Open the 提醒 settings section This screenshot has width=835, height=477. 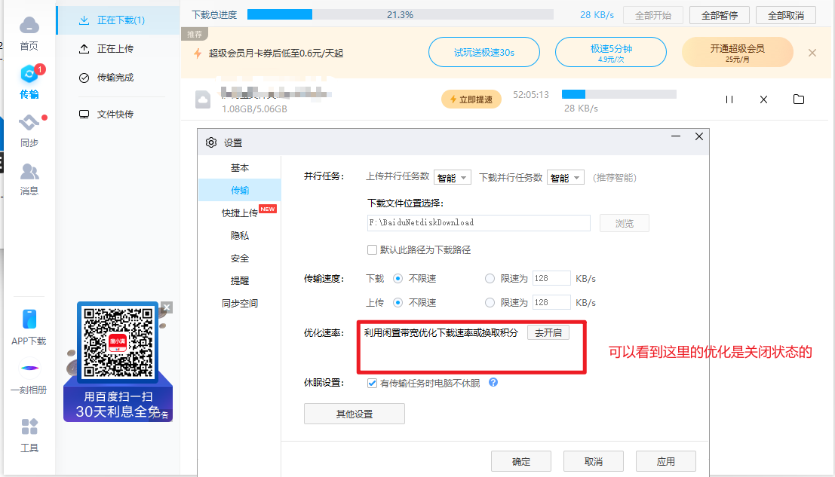coord(240,281)
